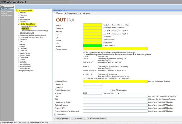Select Wareneingang tree item
The height and width of the screenshot is (124, 182).
(25, 64)
